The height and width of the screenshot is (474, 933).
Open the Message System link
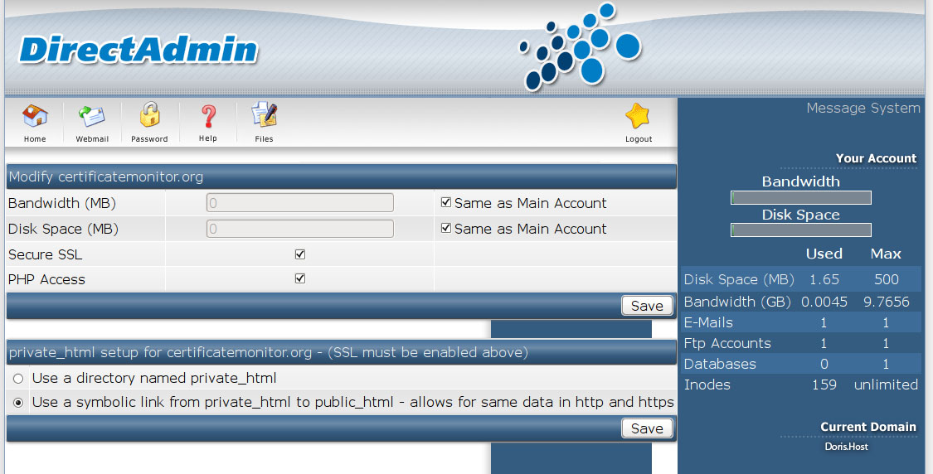[863, 109]
